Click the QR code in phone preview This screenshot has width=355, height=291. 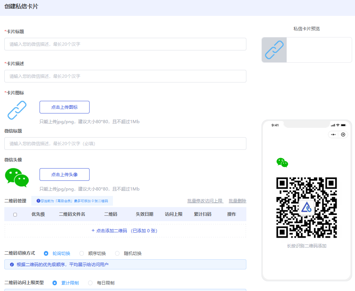306,207
